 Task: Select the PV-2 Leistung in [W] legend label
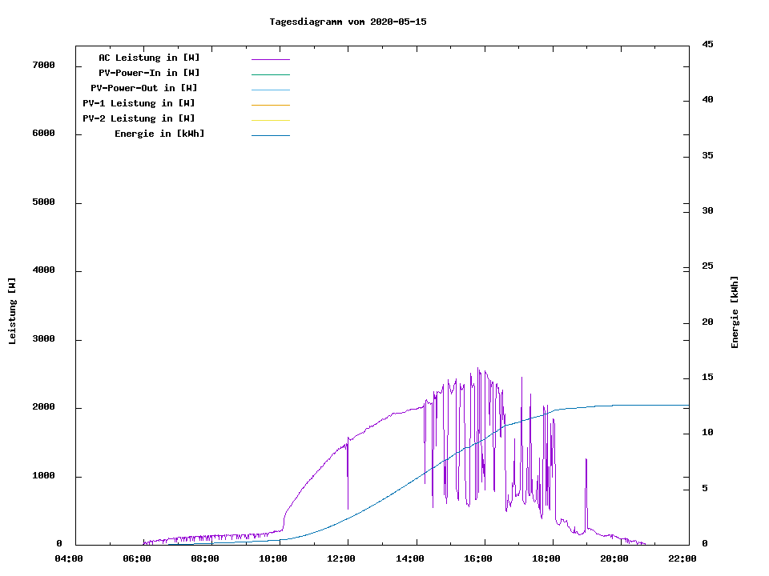point(139,118)
